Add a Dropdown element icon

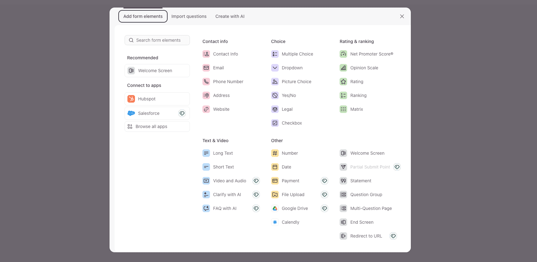coord(275,68)
